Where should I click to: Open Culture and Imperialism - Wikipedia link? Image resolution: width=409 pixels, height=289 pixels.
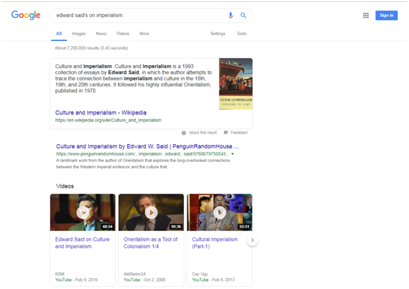pyautogui.click(x=101, y=113)
